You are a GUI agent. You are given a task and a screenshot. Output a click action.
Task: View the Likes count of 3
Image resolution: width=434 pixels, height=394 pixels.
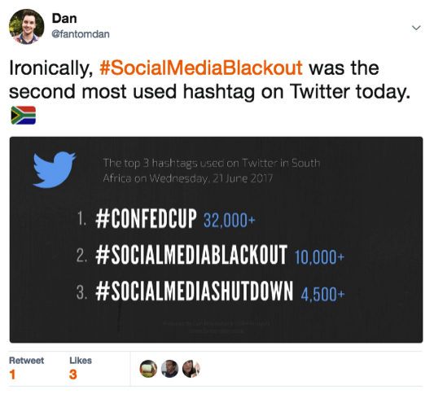click(x=72, y=374)
